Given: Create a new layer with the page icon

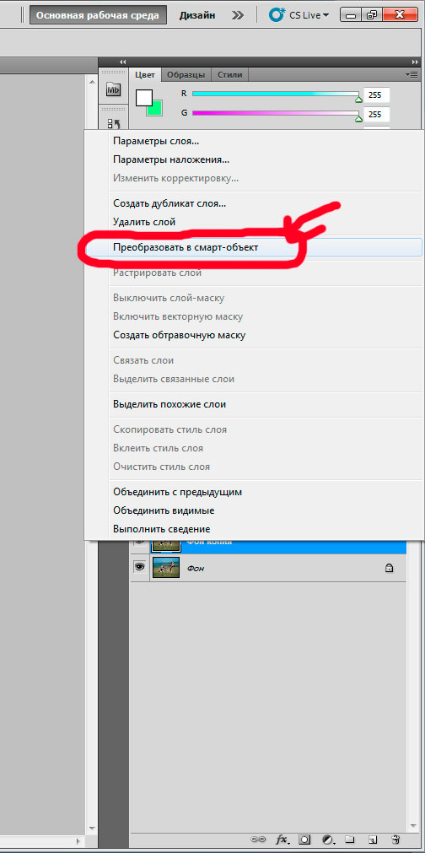Looking at the screenshot, I should click(x=373, y=839).
